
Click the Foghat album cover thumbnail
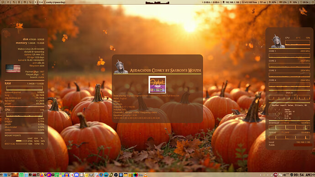click(x=157, y=85)
